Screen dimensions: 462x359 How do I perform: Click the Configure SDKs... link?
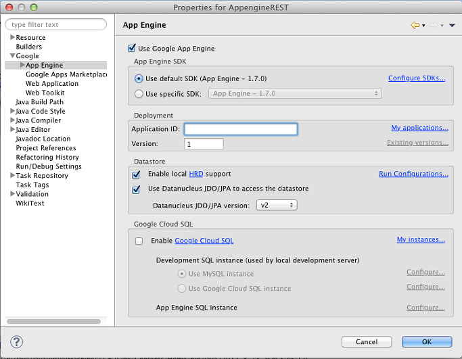pos(417,78)
